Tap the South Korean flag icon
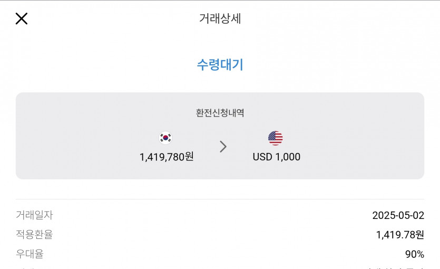Image resolution: width=440 pixels, height=269 pixels. coord(165,138)
